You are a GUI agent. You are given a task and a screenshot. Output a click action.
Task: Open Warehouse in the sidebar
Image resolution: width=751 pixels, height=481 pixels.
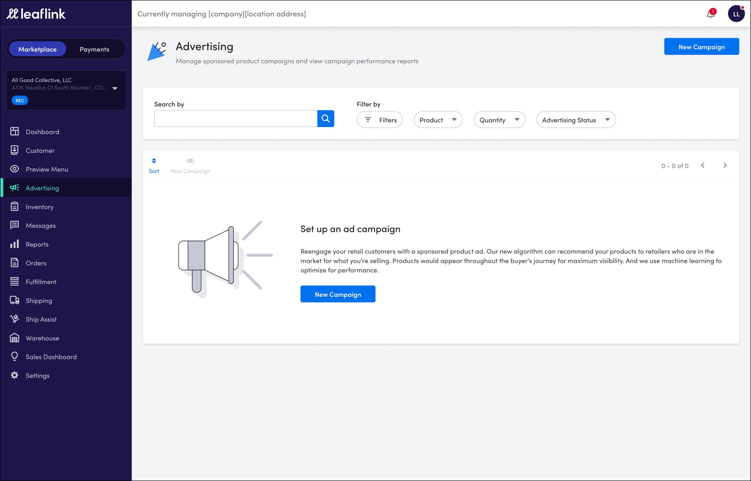tap(42, 338)
